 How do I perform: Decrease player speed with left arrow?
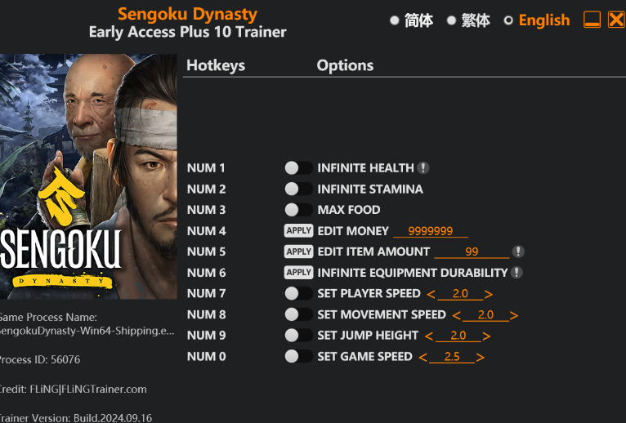[431, 294]
